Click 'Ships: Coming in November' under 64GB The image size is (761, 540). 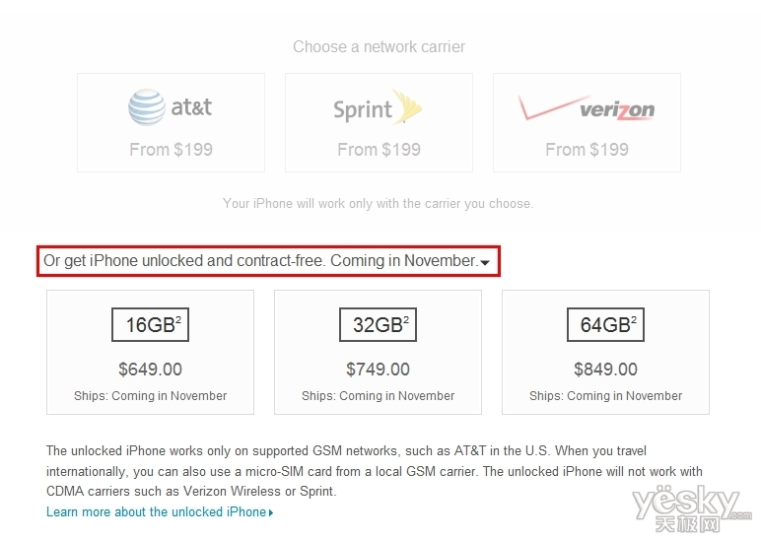605,396
